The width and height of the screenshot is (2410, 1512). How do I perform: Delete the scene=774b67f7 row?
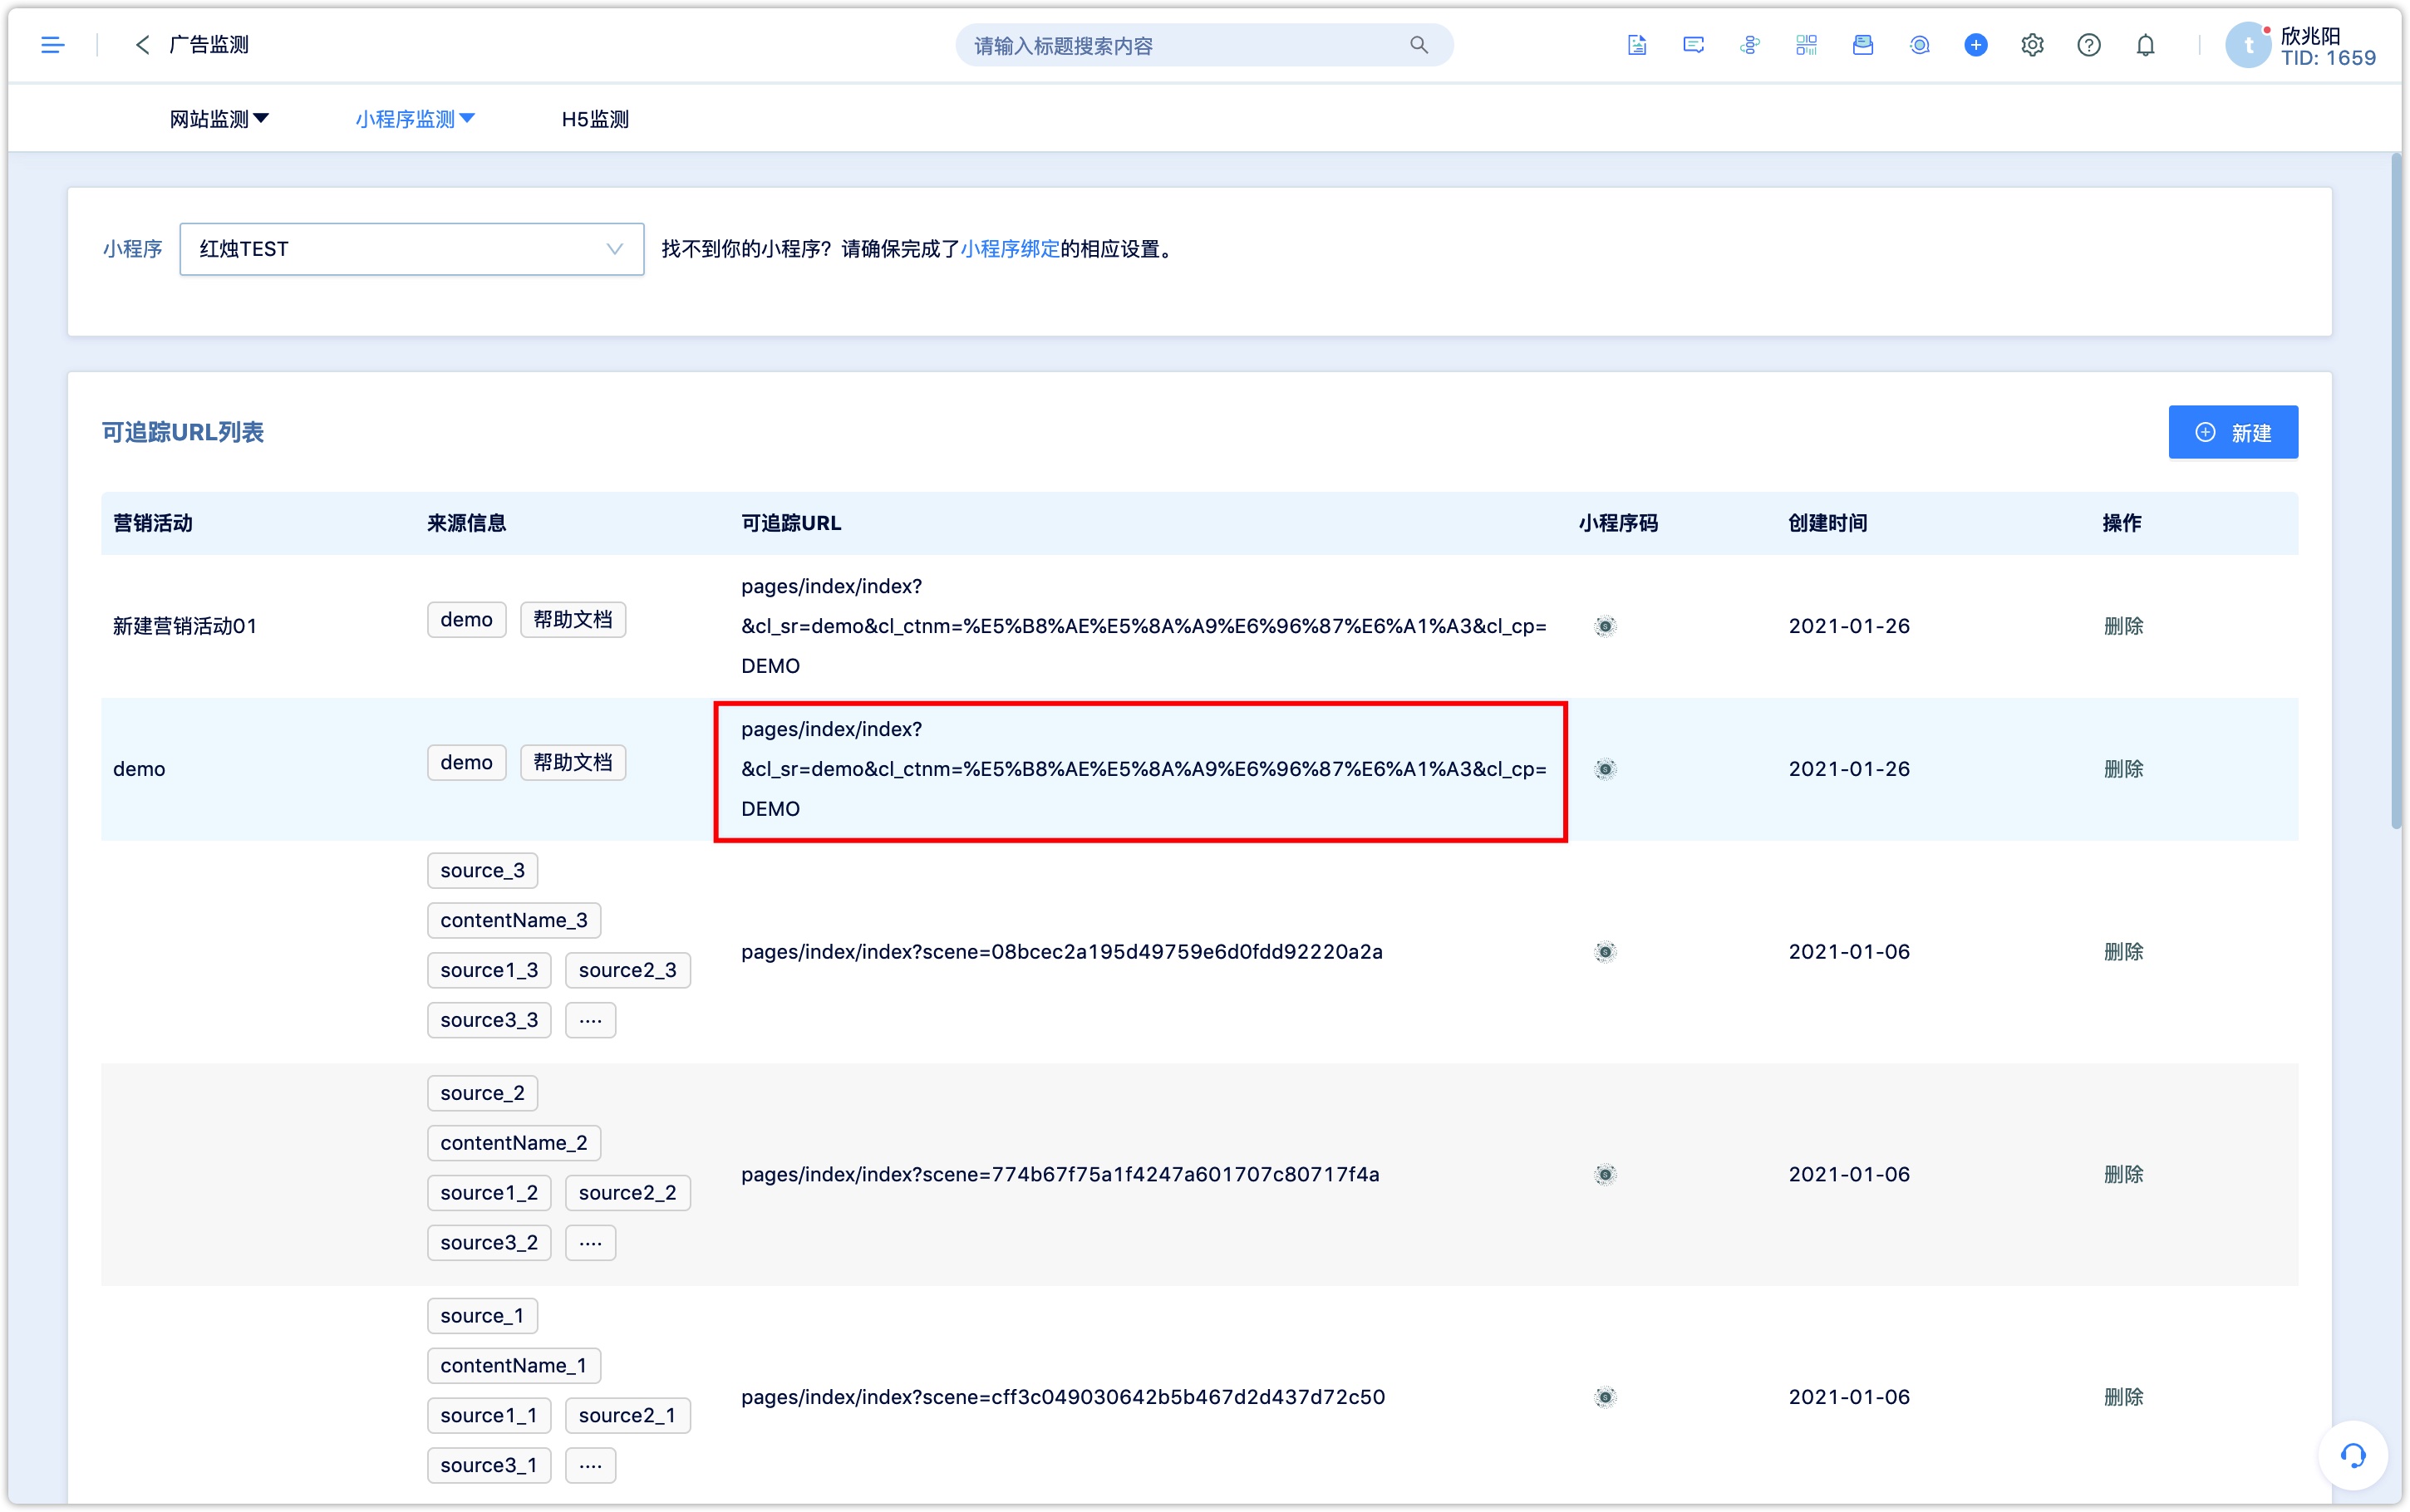click(x=2123, y=1175)
